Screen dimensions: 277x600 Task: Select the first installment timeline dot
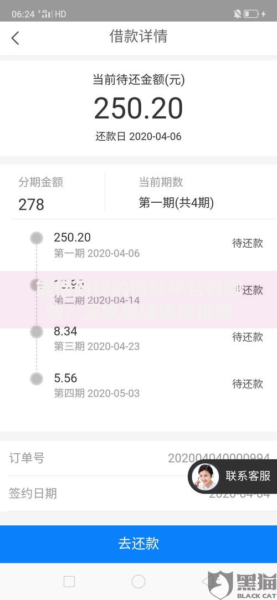[37, 238]
